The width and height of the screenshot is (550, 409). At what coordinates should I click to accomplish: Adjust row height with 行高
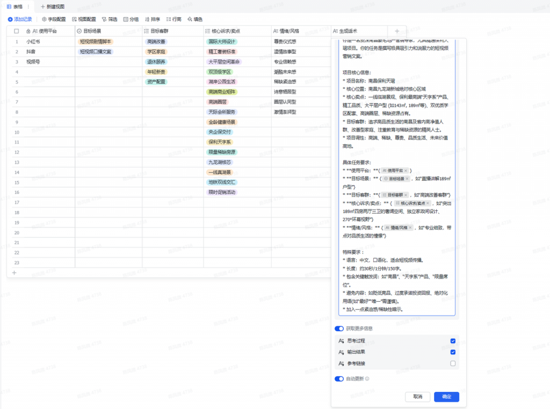pyautogui.click(x=173, y=19)
